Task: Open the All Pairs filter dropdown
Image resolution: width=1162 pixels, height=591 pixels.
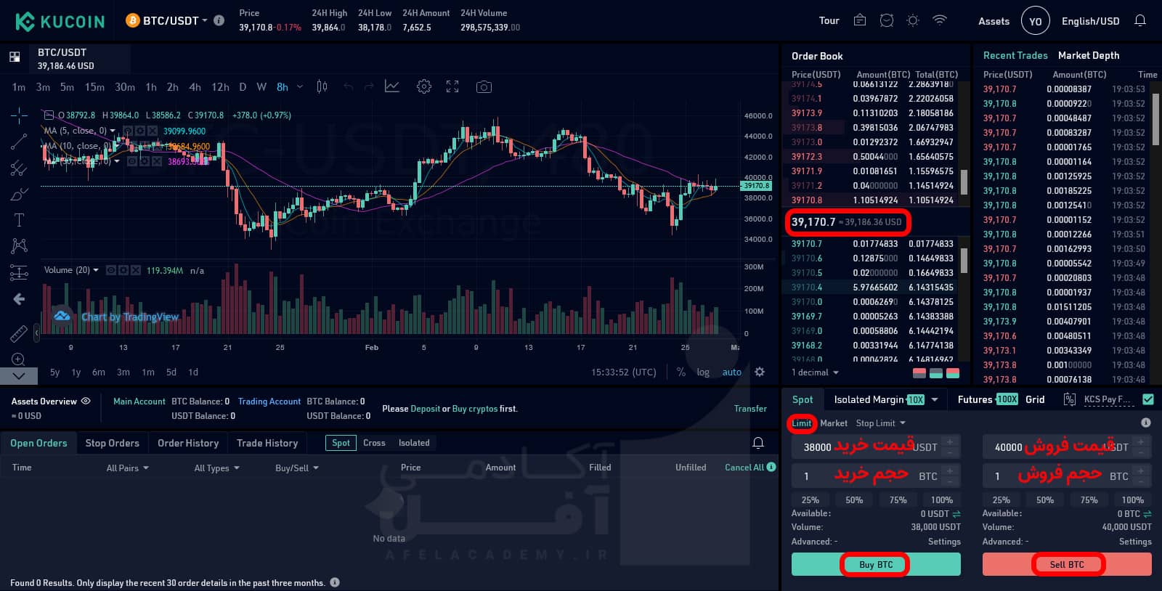Action: [128, 468]
